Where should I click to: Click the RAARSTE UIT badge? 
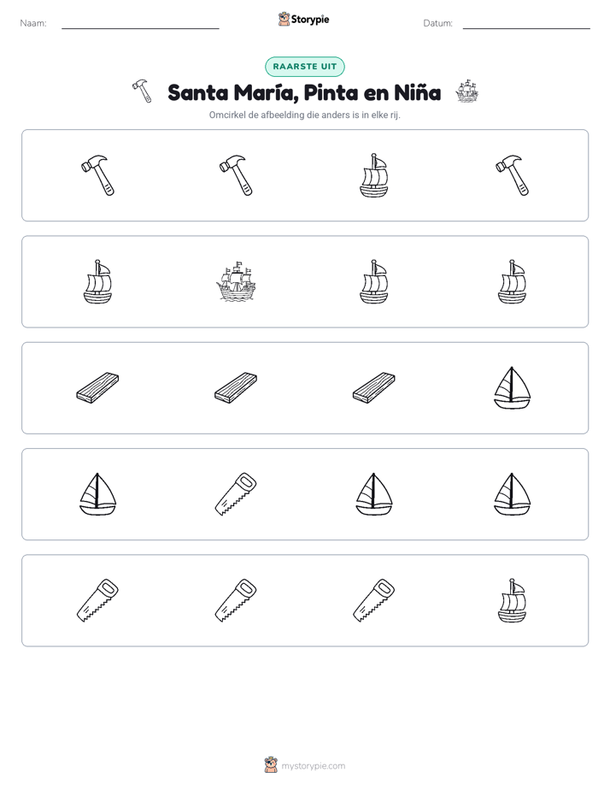[x=304, y=67]
